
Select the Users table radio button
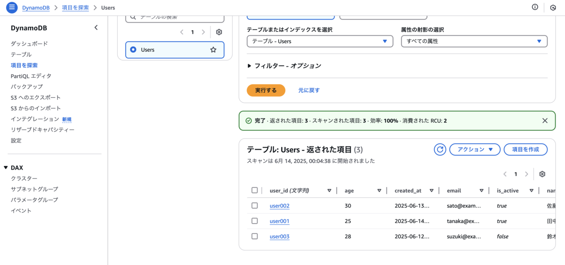coord(133,49)
